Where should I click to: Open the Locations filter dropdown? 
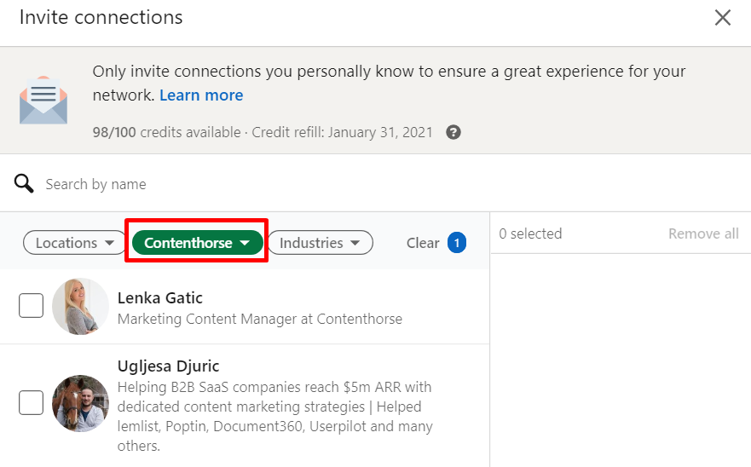pos(74,243)
